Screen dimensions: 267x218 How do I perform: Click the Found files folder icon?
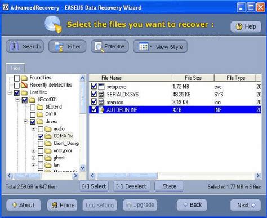pos(24,78)
